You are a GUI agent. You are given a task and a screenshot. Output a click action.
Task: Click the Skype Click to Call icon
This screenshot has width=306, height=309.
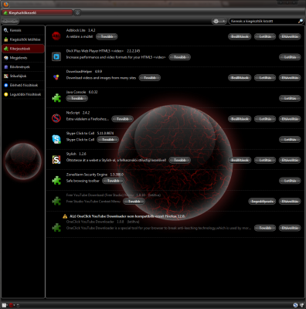pos(56,139)
